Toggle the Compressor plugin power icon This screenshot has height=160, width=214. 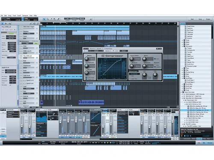click(x=85, y=51)
